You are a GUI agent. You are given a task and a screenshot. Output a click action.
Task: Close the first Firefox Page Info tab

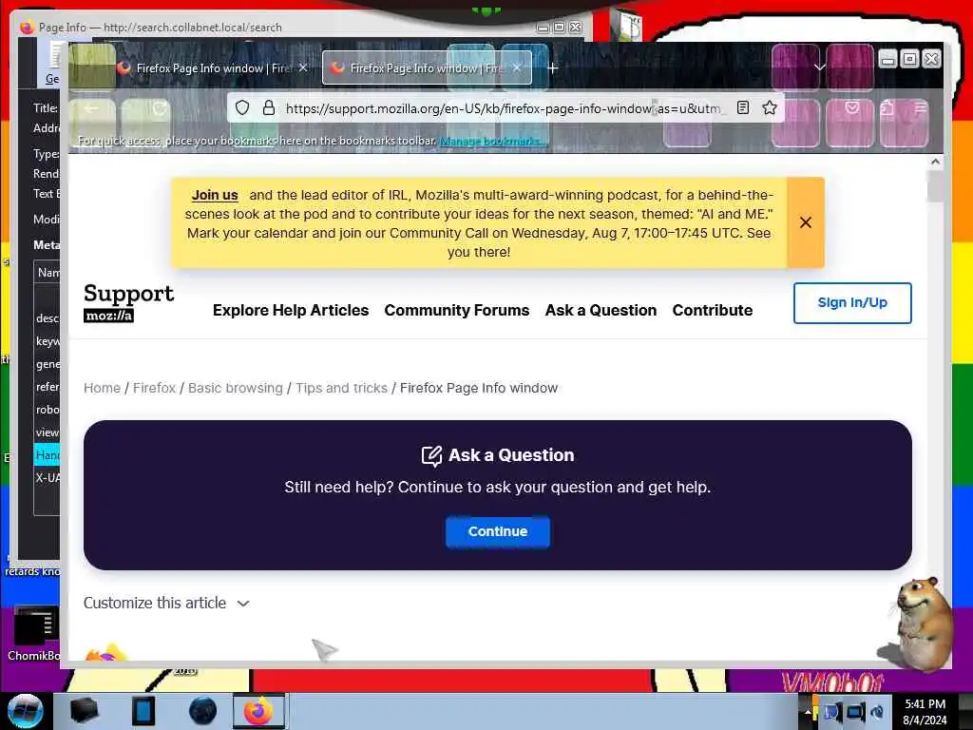point(303,67)
